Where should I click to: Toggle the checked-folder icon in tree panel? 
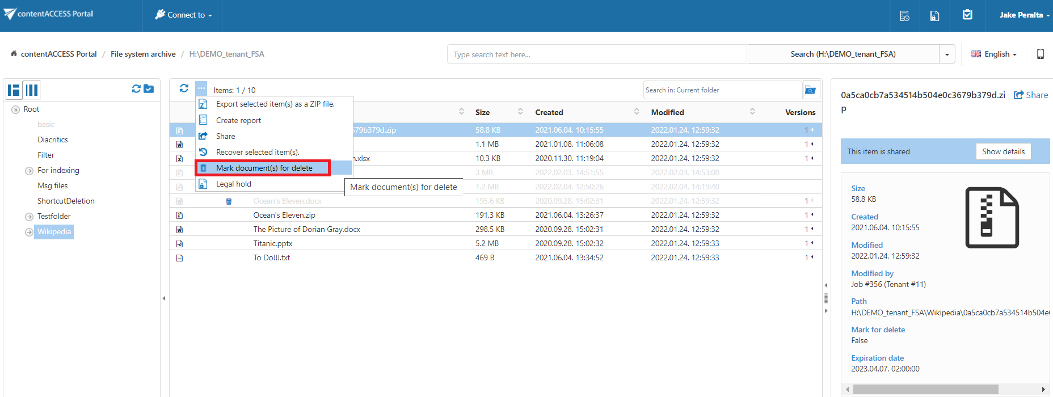(149, 89)
